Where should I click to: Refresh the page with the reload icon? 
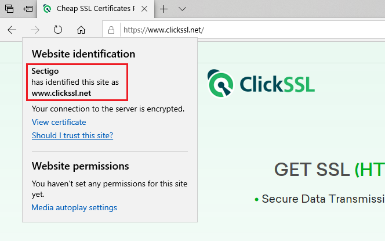pyautogui.click(x=58, y=30)
